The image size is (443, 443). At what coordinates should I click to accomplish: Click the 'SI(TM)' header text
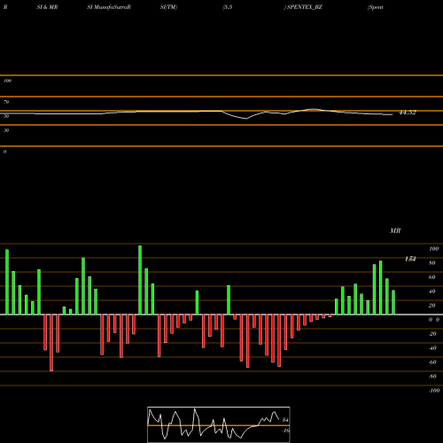coord(168,7)
